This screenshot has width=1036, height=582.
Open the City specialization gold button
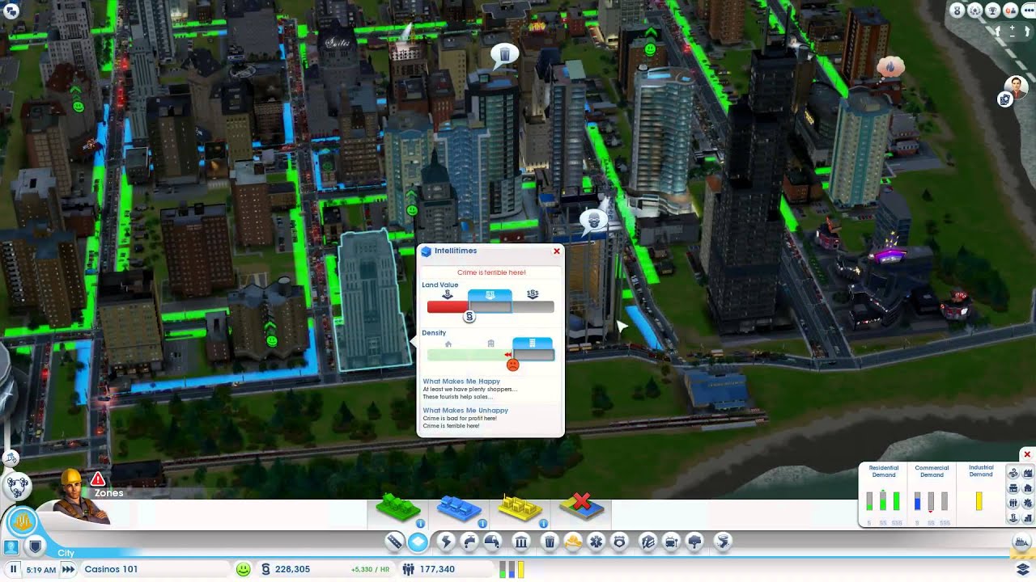[x=22, y=522]
